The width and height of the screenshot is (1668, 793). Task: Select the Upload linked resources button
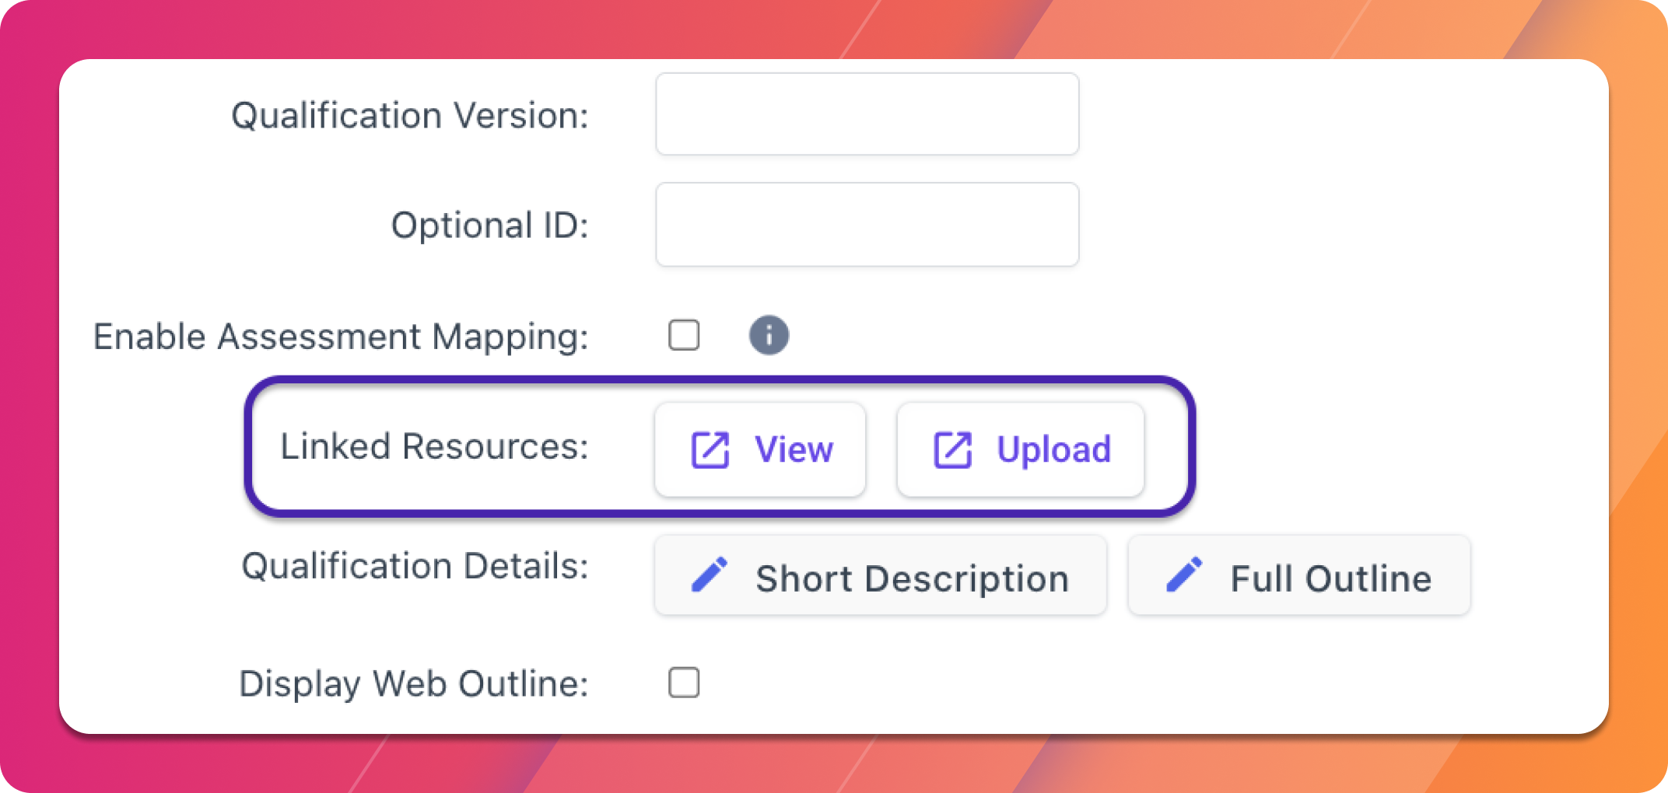pyautogui.click(x=1020, y=449)
